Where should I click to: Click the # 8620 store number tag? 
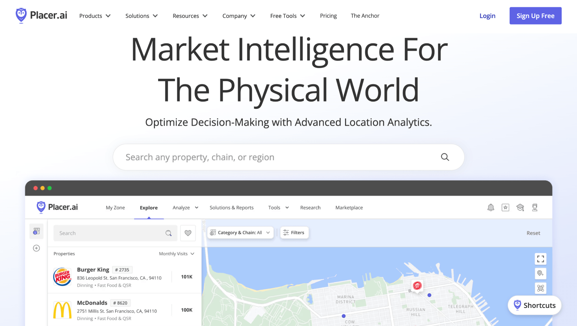[120, 303]
